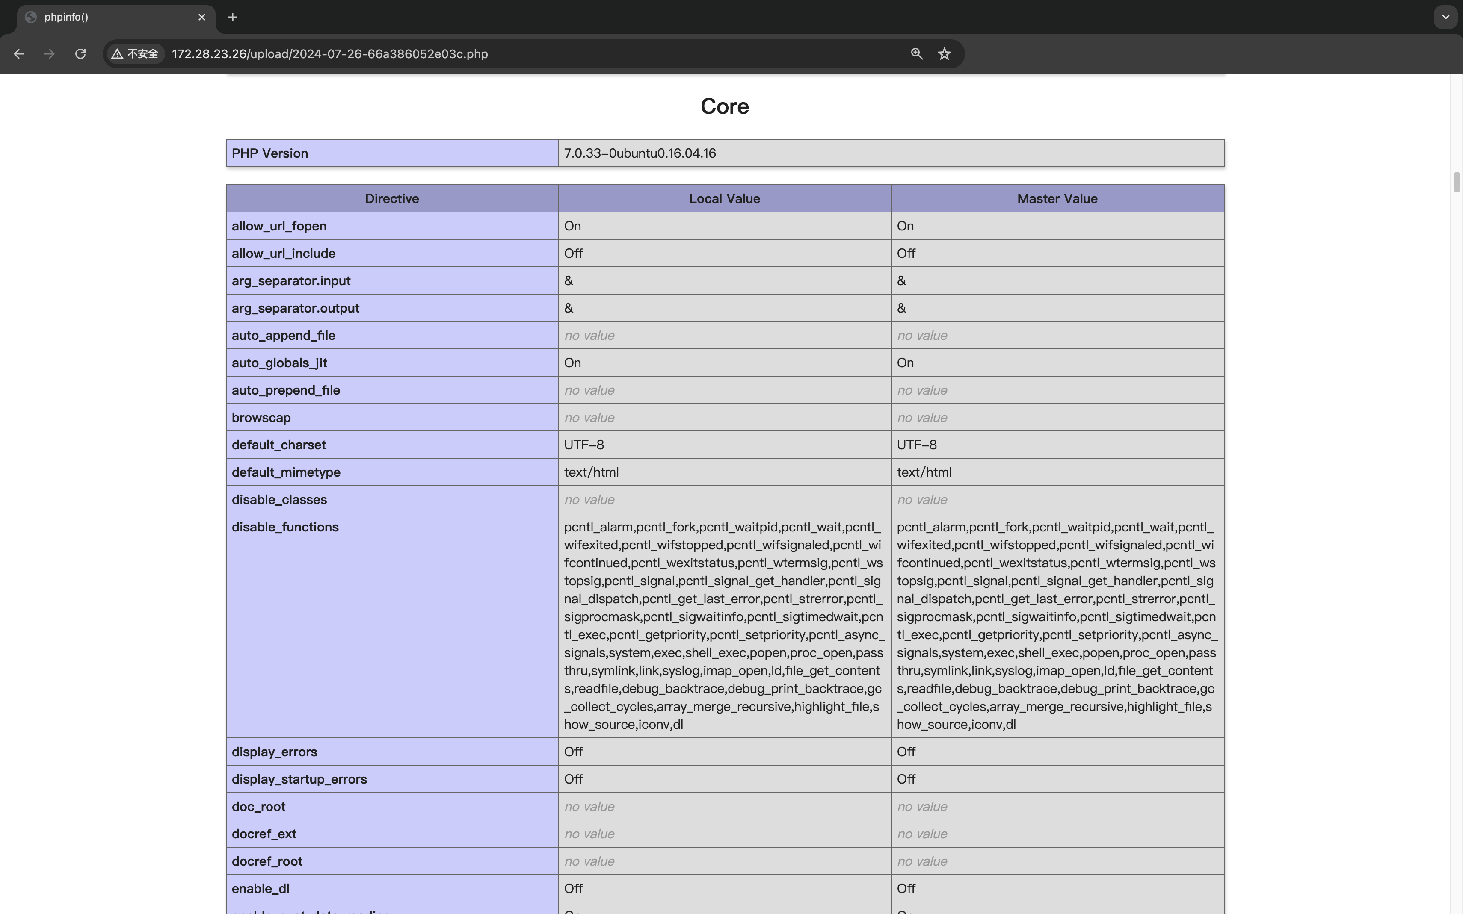Click the globe favicon on phpinfo tab
This screenshot has width=1463, height=914.
[31, 17]
